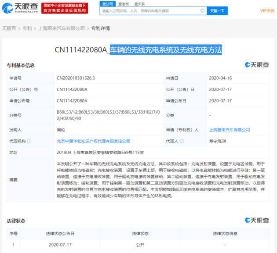The width and height of the screenshot is (277, 253).
Task: Open 上海蔚来汽车有限公司 in the breadcrumb
Action: point(61,28)
